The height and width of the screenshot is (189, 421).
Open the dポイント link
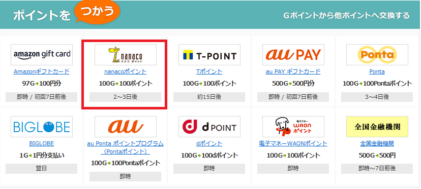(x=209, y=143)
